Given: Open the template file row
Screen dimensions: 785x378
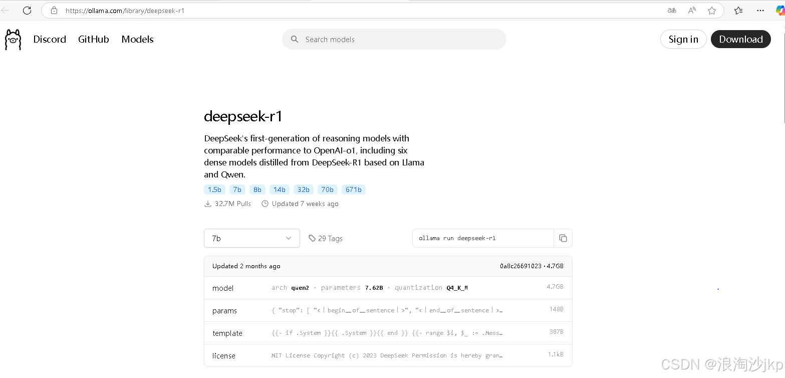Looking at the screenshot, I should 388,333.
